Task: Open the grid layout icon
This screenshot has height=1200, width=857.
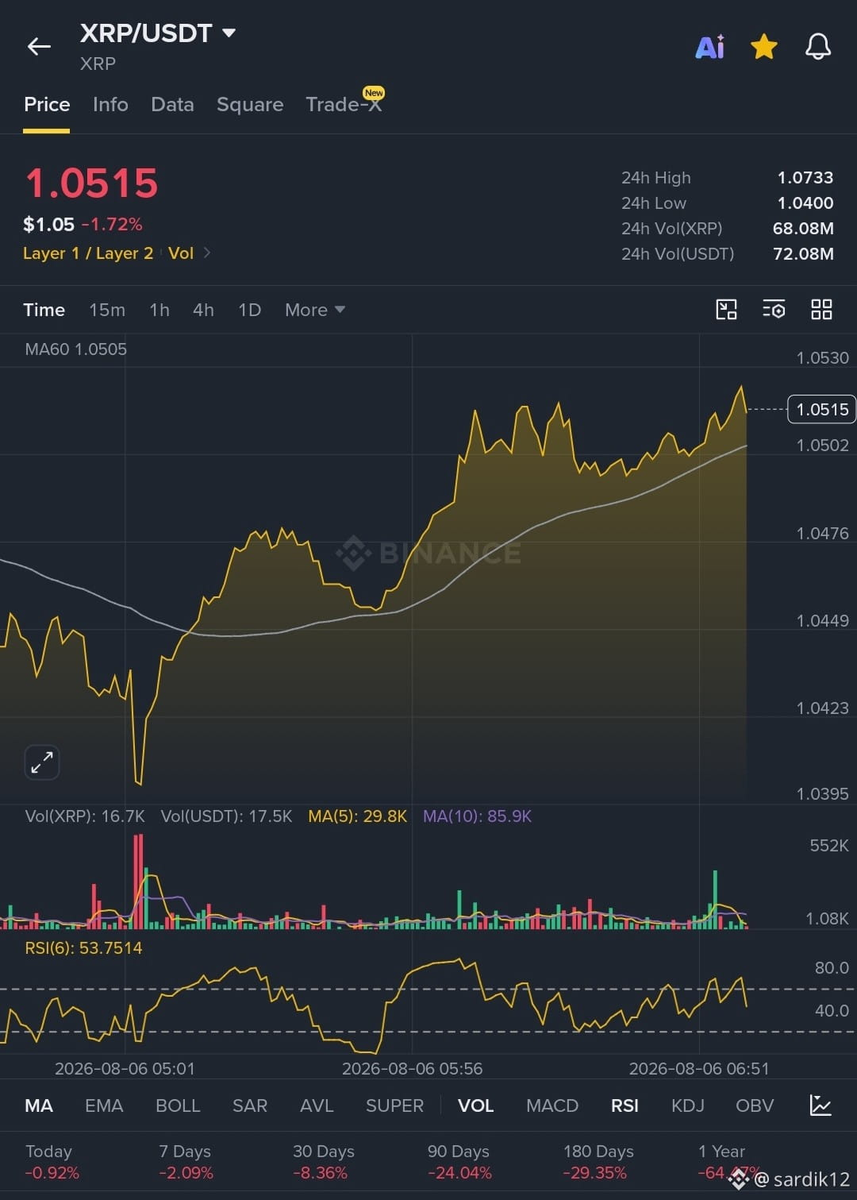Action: pos(821,310)
